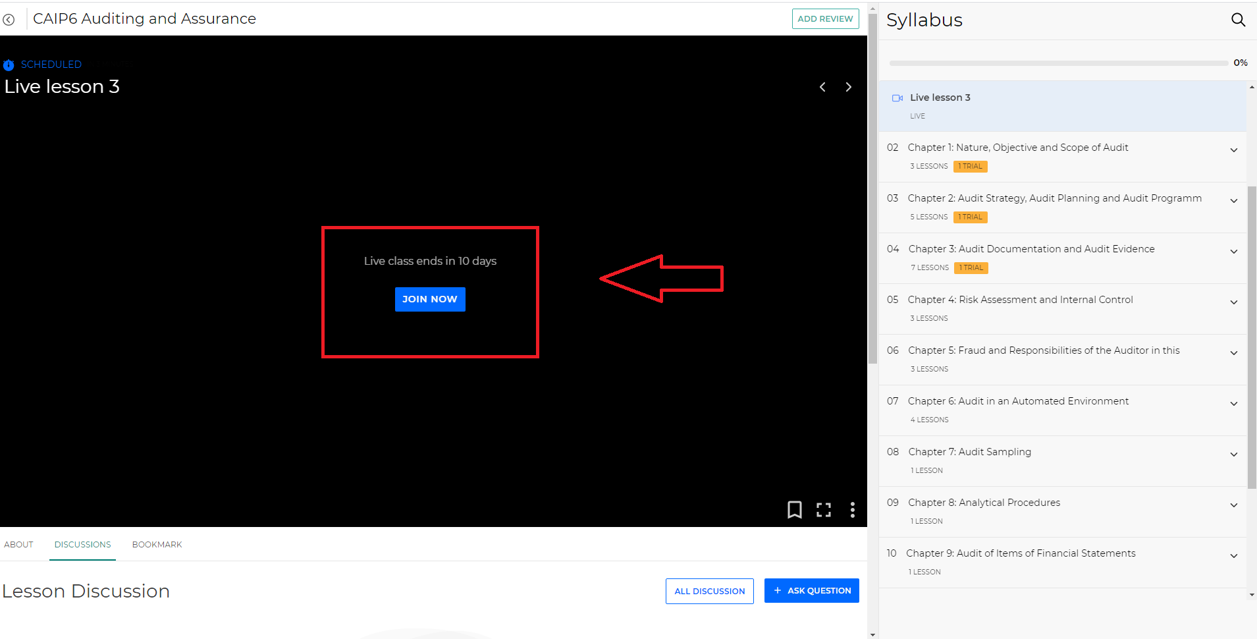The width and height of the screenshot is (1257, 639).
Task: Click '7 LESSONS' under Chapter 3
Action: pyautogui.click(x=930, y=268)
